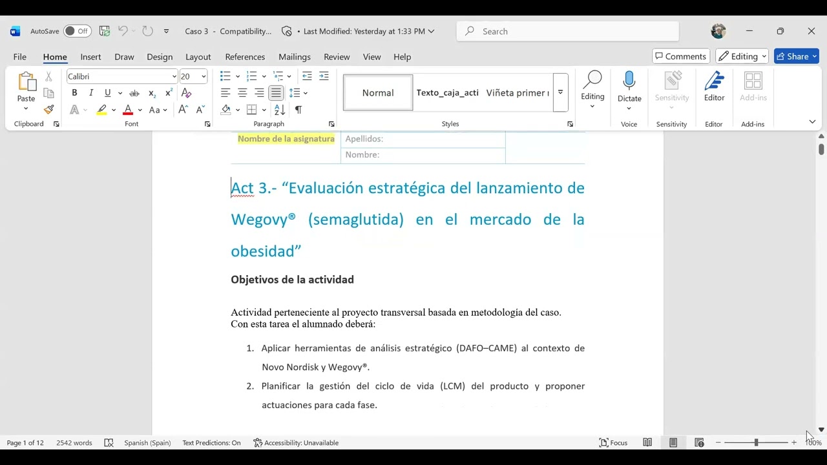The image size is (827, 465).
Task: Align text to the left
Action: click(225, 93)
